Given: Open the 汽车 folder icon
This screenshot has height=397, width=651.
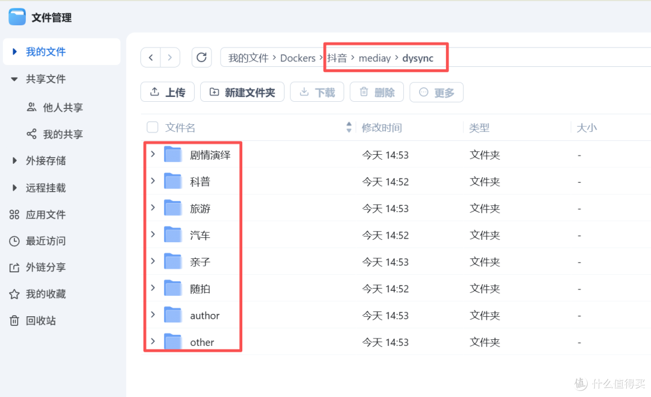Looking at the screenshot, I should (173, 235).
